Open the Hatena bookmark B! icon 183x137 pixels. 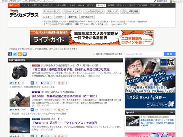(24, 54)
